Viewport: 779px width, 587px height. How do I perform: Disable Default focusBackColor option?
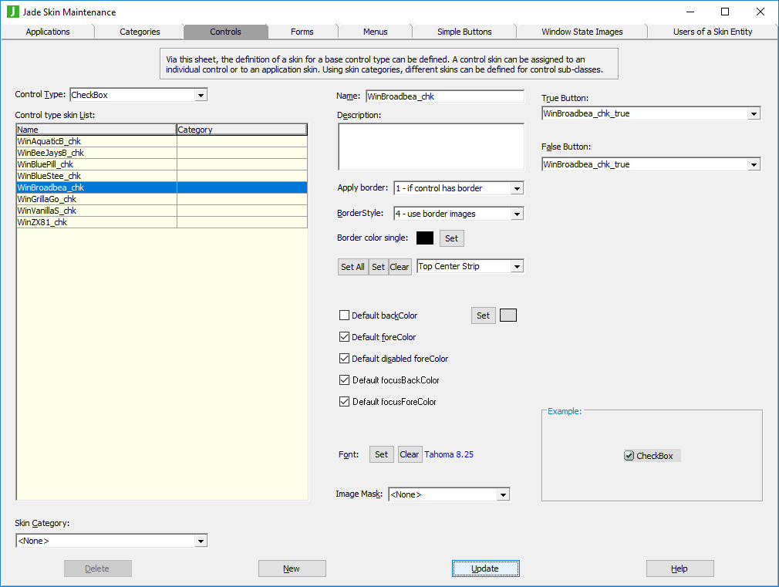[345, 380]
